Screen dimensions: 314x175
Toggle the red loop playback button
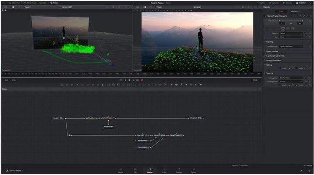pos(142,80)
